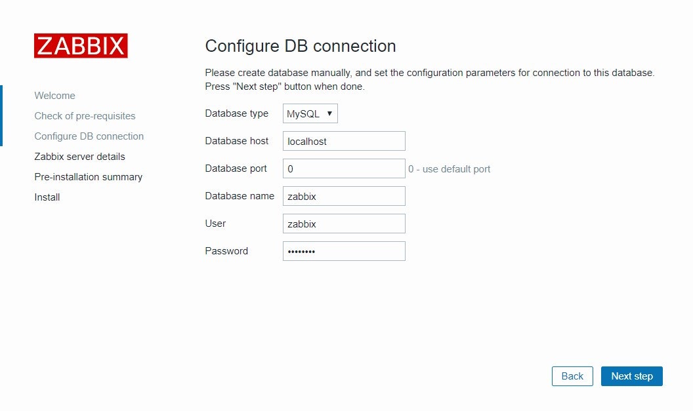Select the Install step in the sidebar
This screenshot has height=411, width=693.
click(47, 197)
